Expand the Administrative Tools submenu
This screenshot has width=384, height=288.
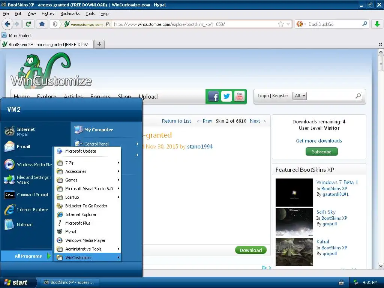[x=87, y=249]
